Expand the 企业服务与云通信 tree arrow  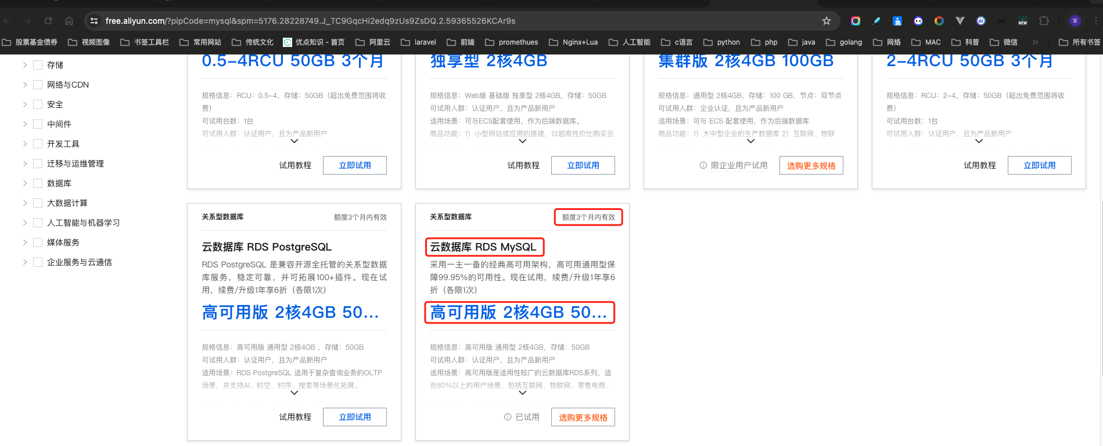pos(25,262)
